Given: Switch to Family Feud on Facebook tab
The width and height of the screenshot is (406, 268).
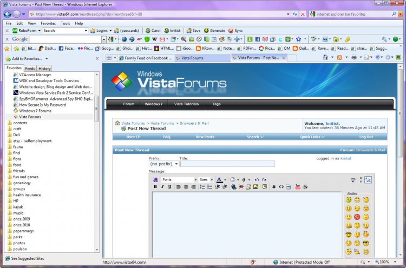Looking at the screenshot, I should (x=146, y=58).
